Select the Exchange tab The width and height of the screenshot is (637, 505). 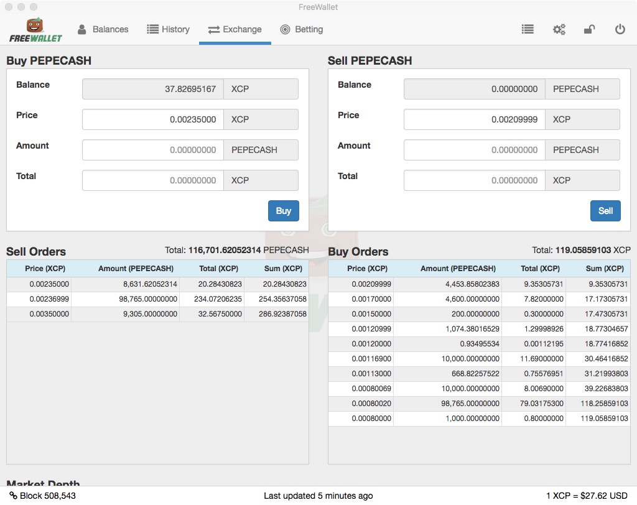235,29
